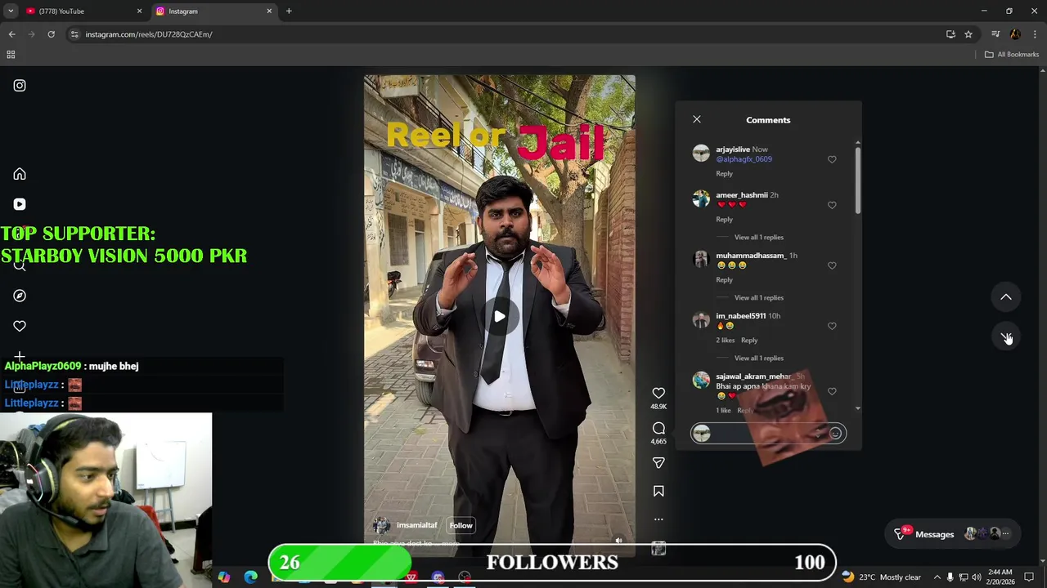Screen dimensions: 1047x588
Task: Go back in browser
Action: click(x=11, y=34)
